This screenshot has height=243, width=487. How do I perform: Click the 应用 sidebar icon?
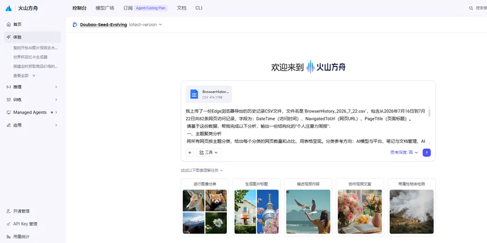pyautogui.click(x=8, y=125)
